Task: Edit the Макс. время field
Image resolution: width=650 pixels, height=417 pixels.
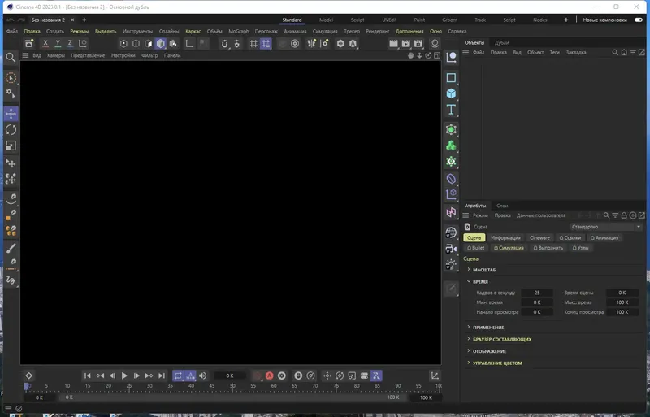Action: [622, 302]
